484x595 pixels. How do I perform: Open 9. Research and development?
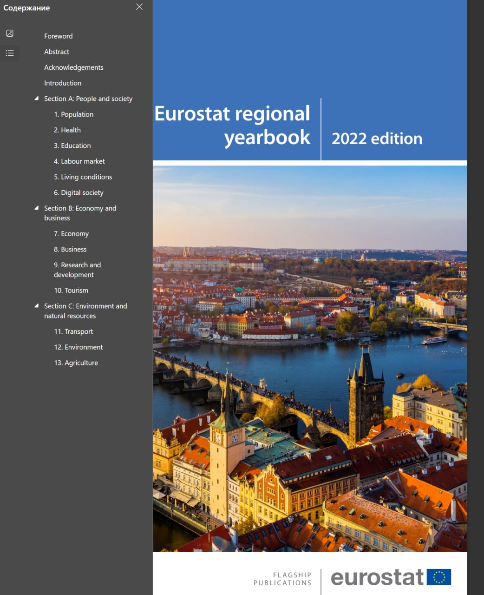(x=78, y=270)
